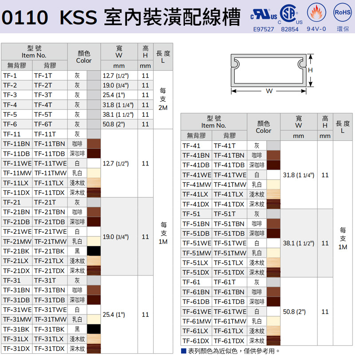Select the light wood swatch for TF-61LX
355x355 pixels.
(273, 331)
